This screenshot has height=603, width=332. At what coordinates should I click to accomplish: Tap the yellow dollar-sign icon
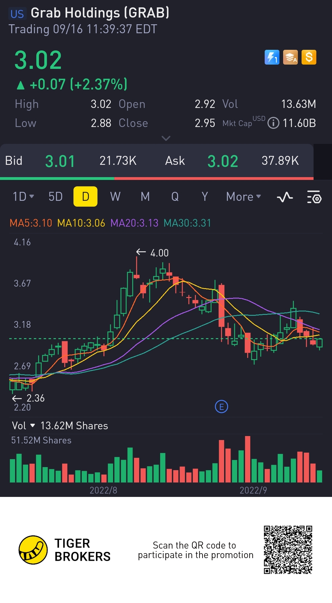point(309,57)
